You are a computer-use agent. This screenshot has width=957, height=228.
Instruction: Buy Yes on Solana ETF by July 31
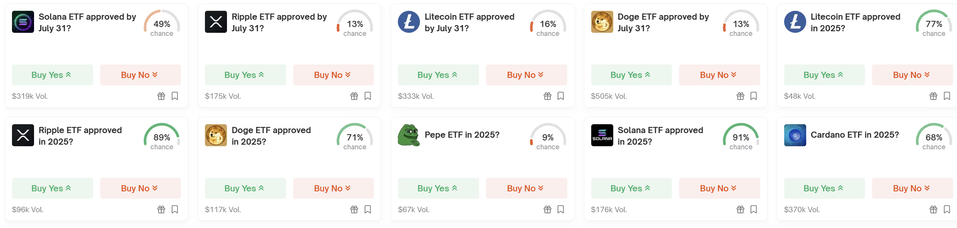[x=53, y=75]
